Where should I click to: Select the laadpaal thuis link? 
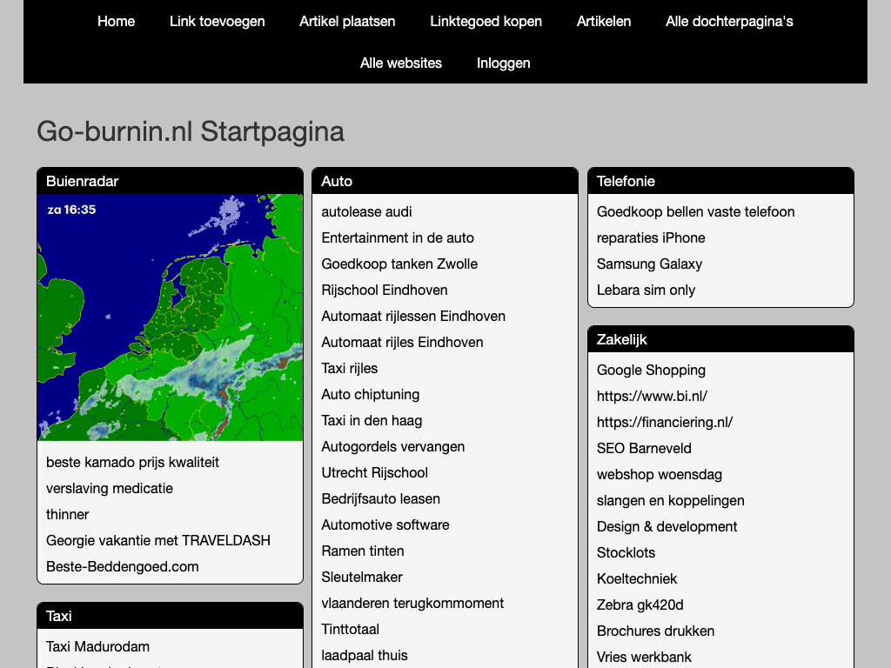[x=365, y=655]
